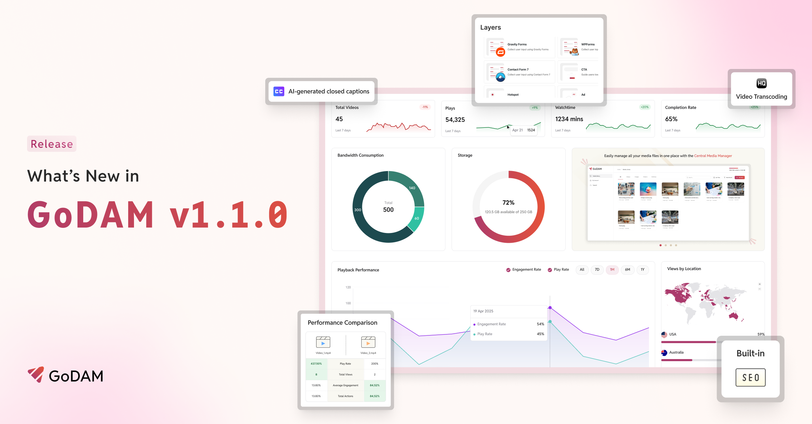Switch to Folders tab in Media Manager preview

pyautogui.click(x=645, y=177)
